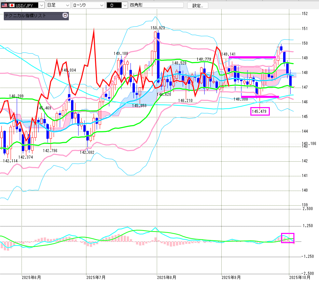The image size is (319, 281).
Task: Select the lower magenta line near 146.308
Action: click(x=260, y=97)
